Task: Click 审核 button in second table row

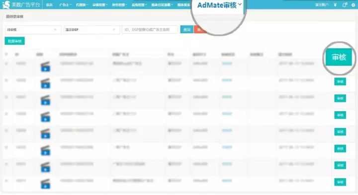Action: (x=340, y=81)
